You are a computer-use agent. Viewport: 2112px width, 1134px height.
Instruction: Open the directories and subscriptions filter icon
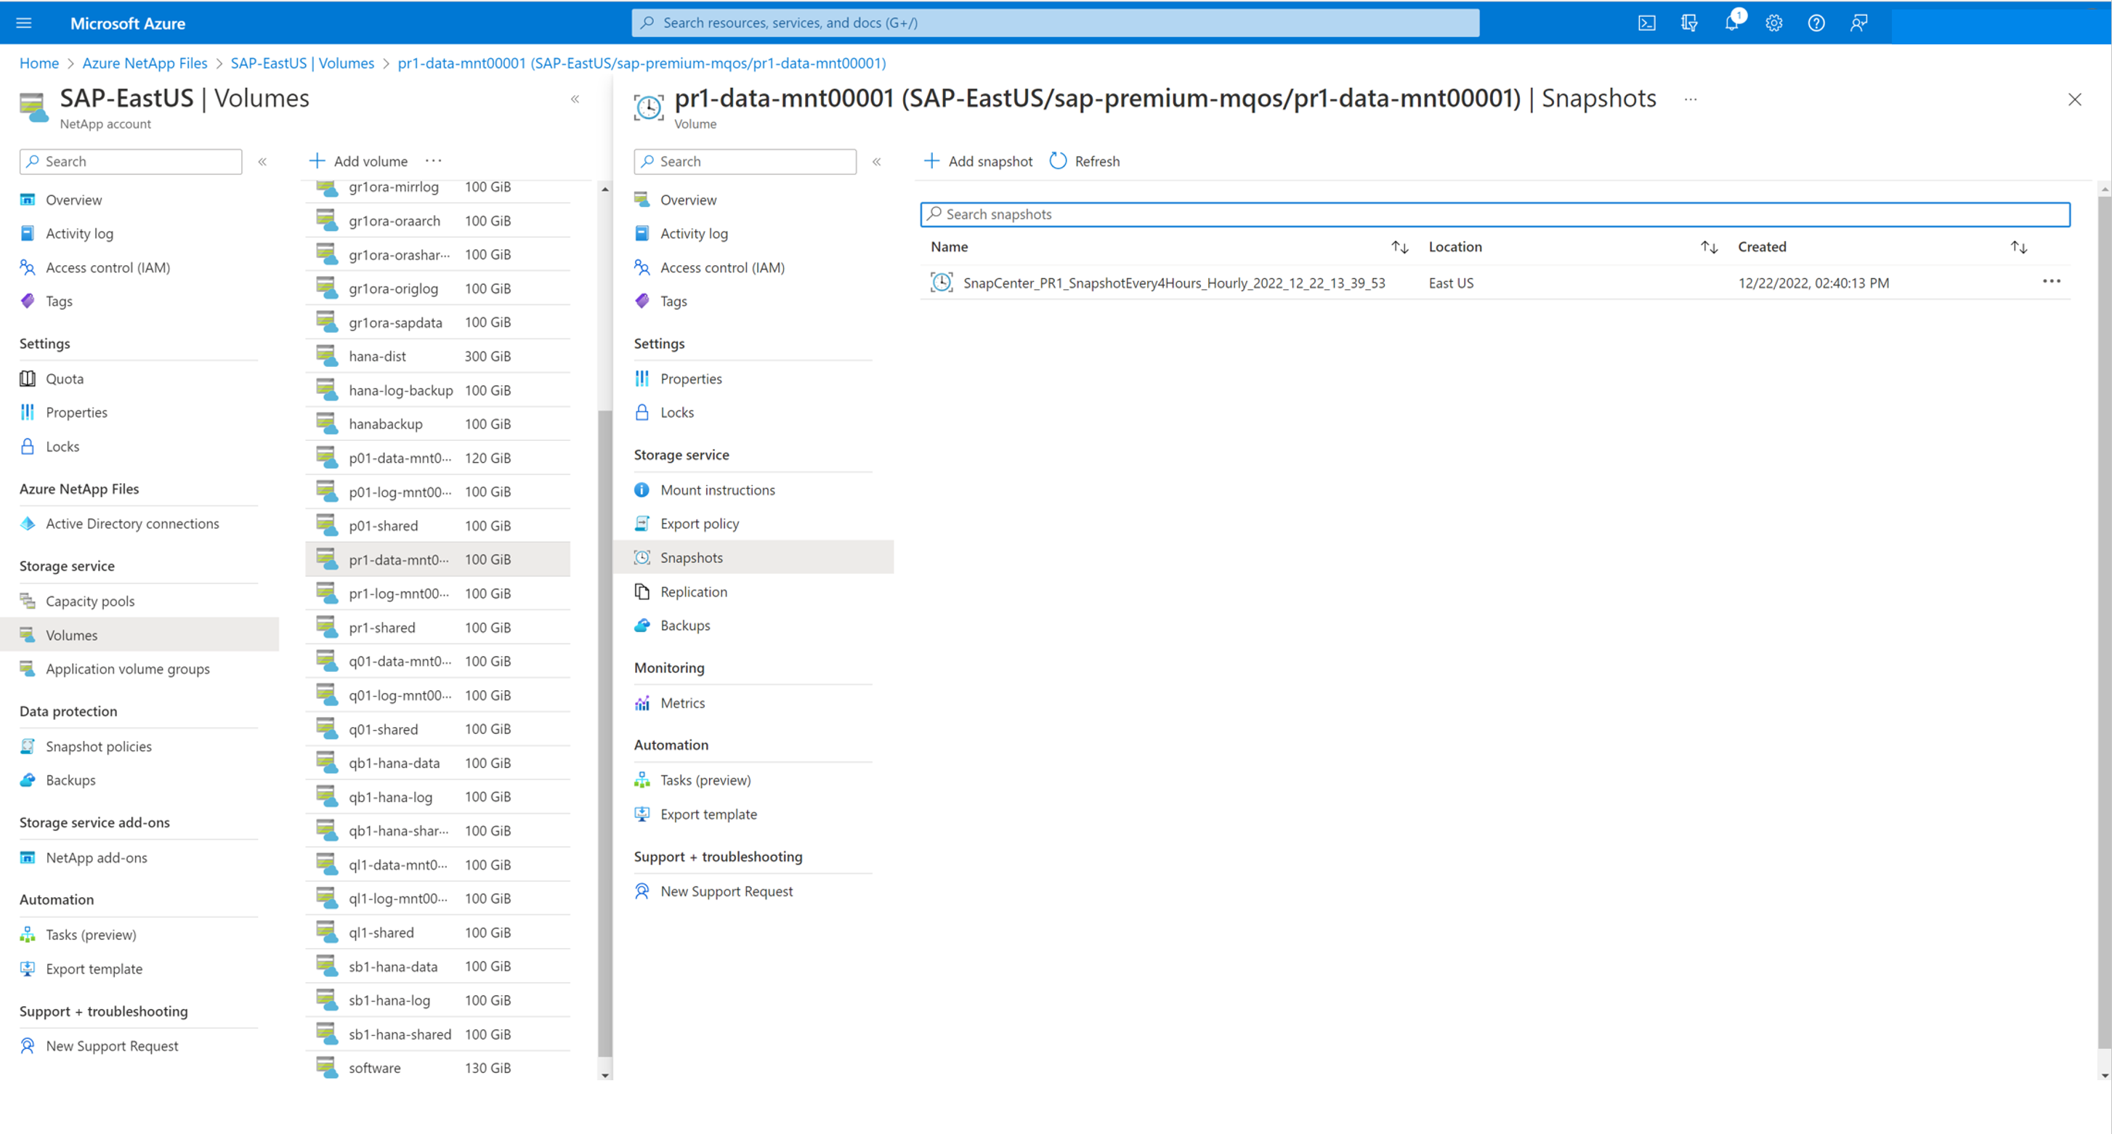point(1689,23)
